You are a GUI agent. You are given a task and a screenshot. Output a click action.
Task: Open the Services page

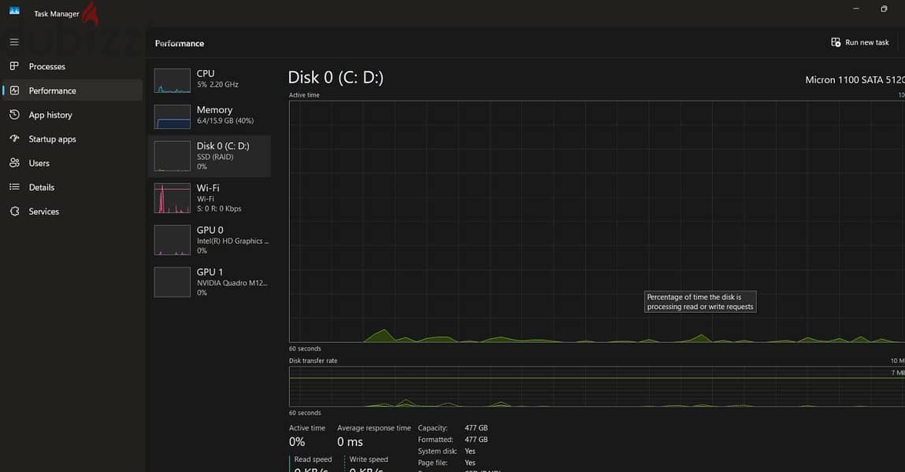click(x=72, y=212)
